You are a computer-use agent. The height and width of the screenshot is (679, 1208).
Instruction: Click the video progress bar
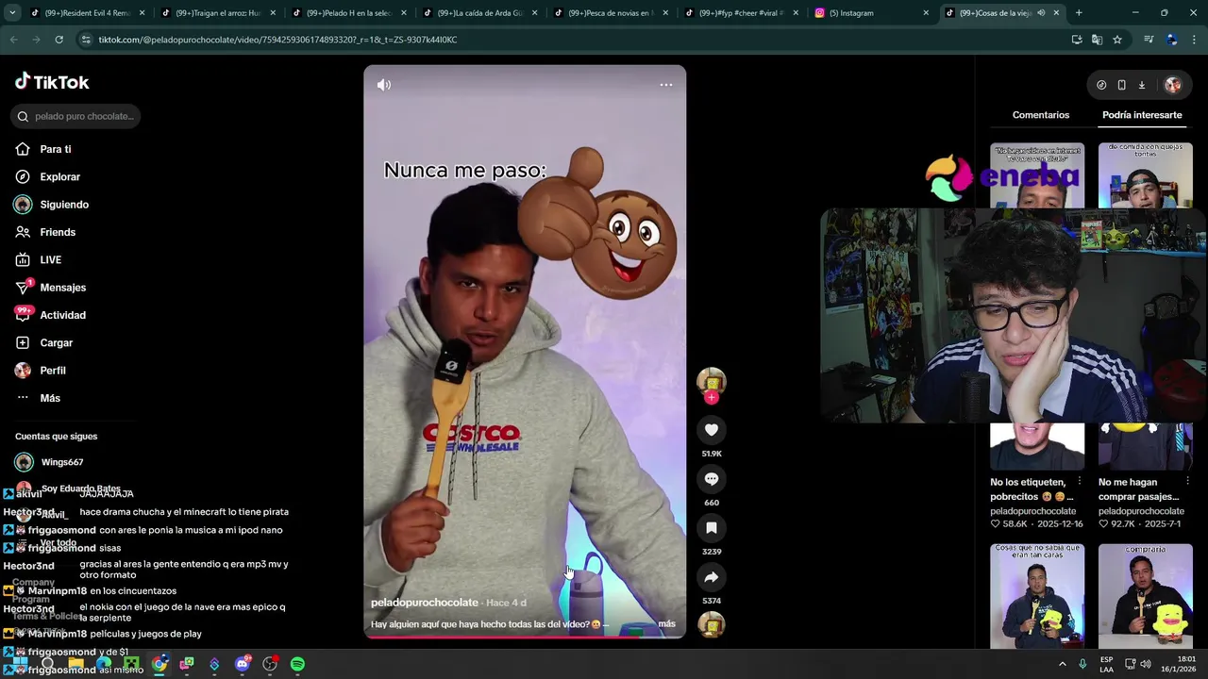pos(525,637)
